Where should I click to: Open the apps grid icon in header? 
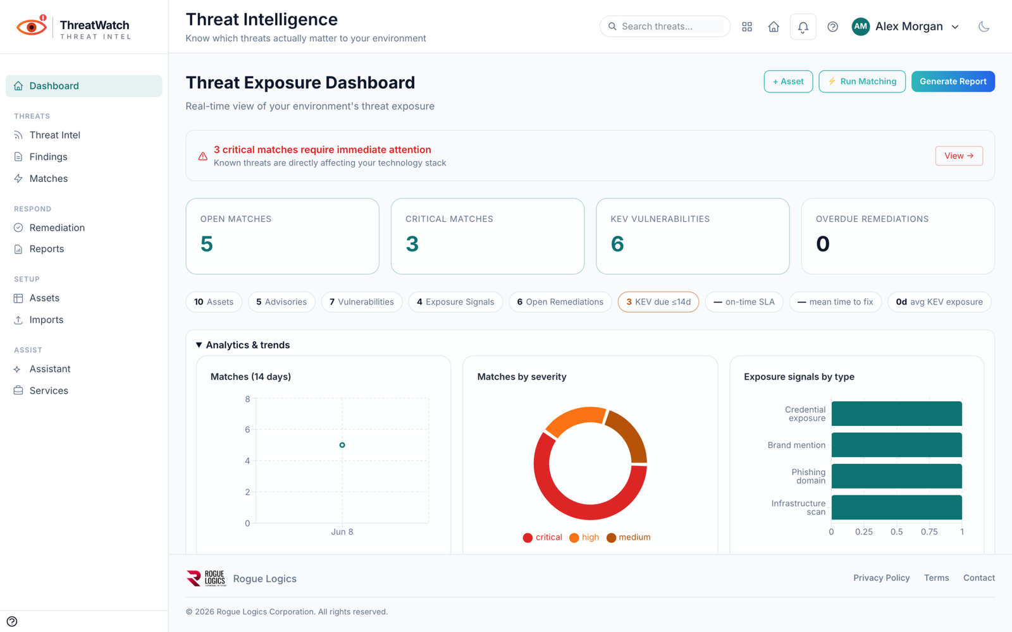(747, 27)
